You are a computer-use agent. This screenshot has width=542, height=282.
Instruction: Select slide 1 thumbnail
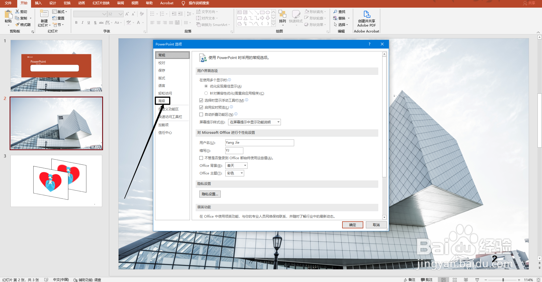pos(56,65)
